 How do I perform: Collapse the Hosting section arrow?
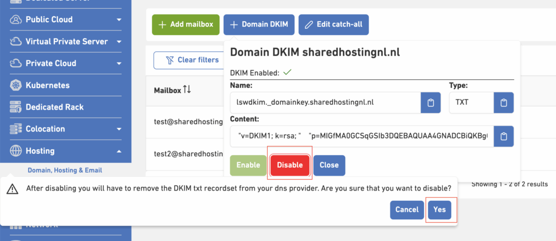tap(119, 151)
